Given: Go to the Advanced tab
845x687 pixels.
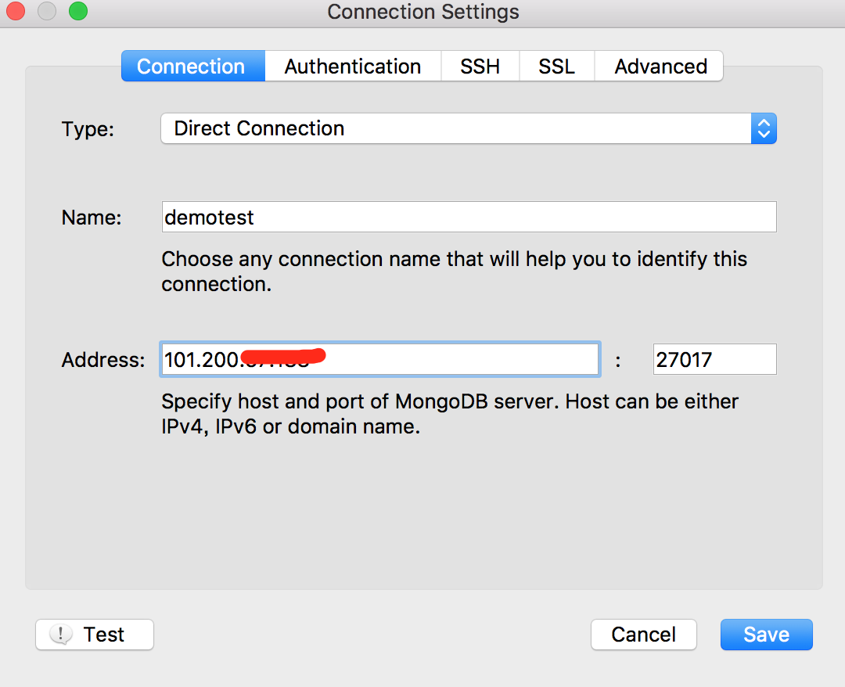Looking at the screenshot, I should pos(660,67).
